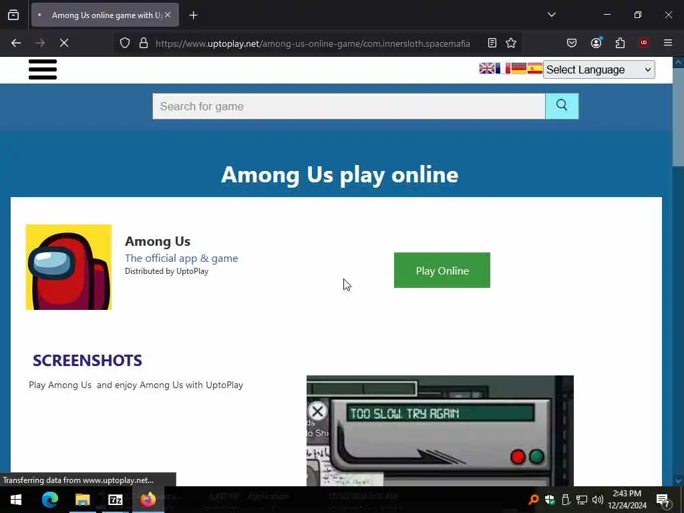The image size is (684, 513).
Task: Launch Microsoft Edge from taskbar
Action: (49, 500)
